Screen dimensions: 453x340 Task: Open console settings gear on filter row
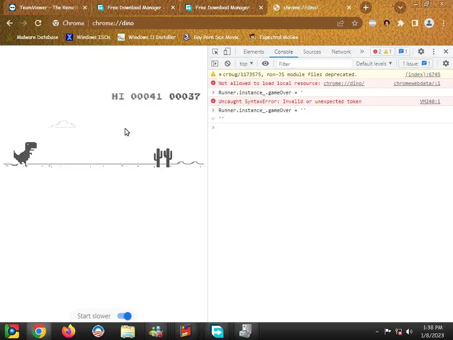pyautogui.click(x=446, y=64)
